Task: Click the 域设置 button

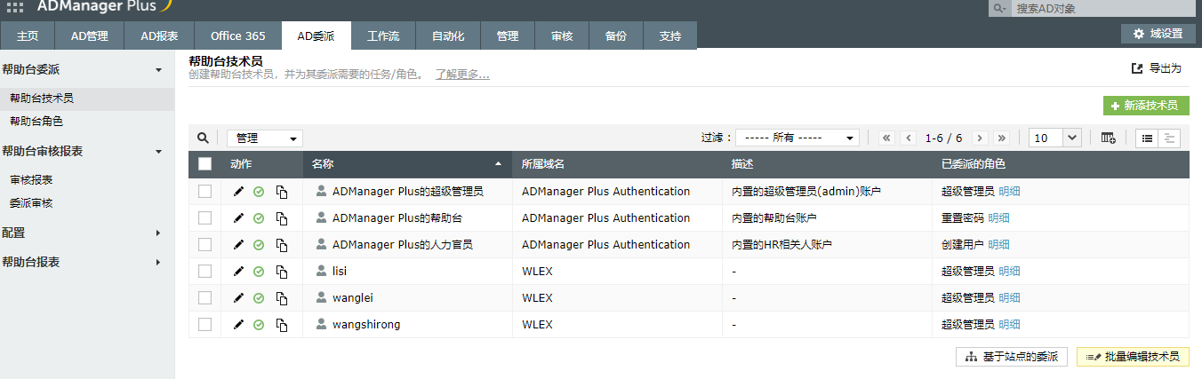Action: pos(1158,34)
